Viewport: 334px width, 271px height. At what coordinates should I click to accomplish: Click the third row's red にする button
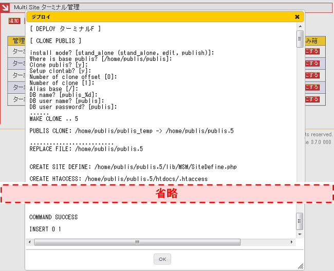point(312,75)
